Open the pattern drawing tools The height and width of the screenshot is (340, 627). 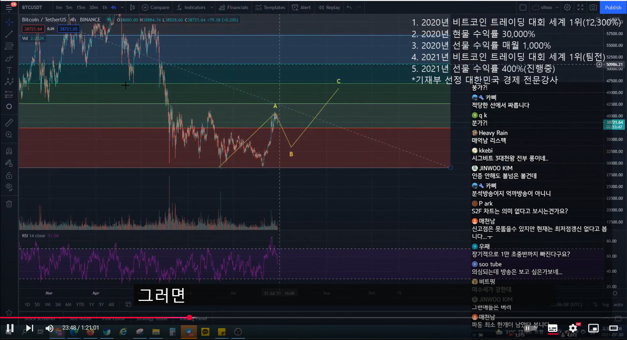click(x=9, y=82)
